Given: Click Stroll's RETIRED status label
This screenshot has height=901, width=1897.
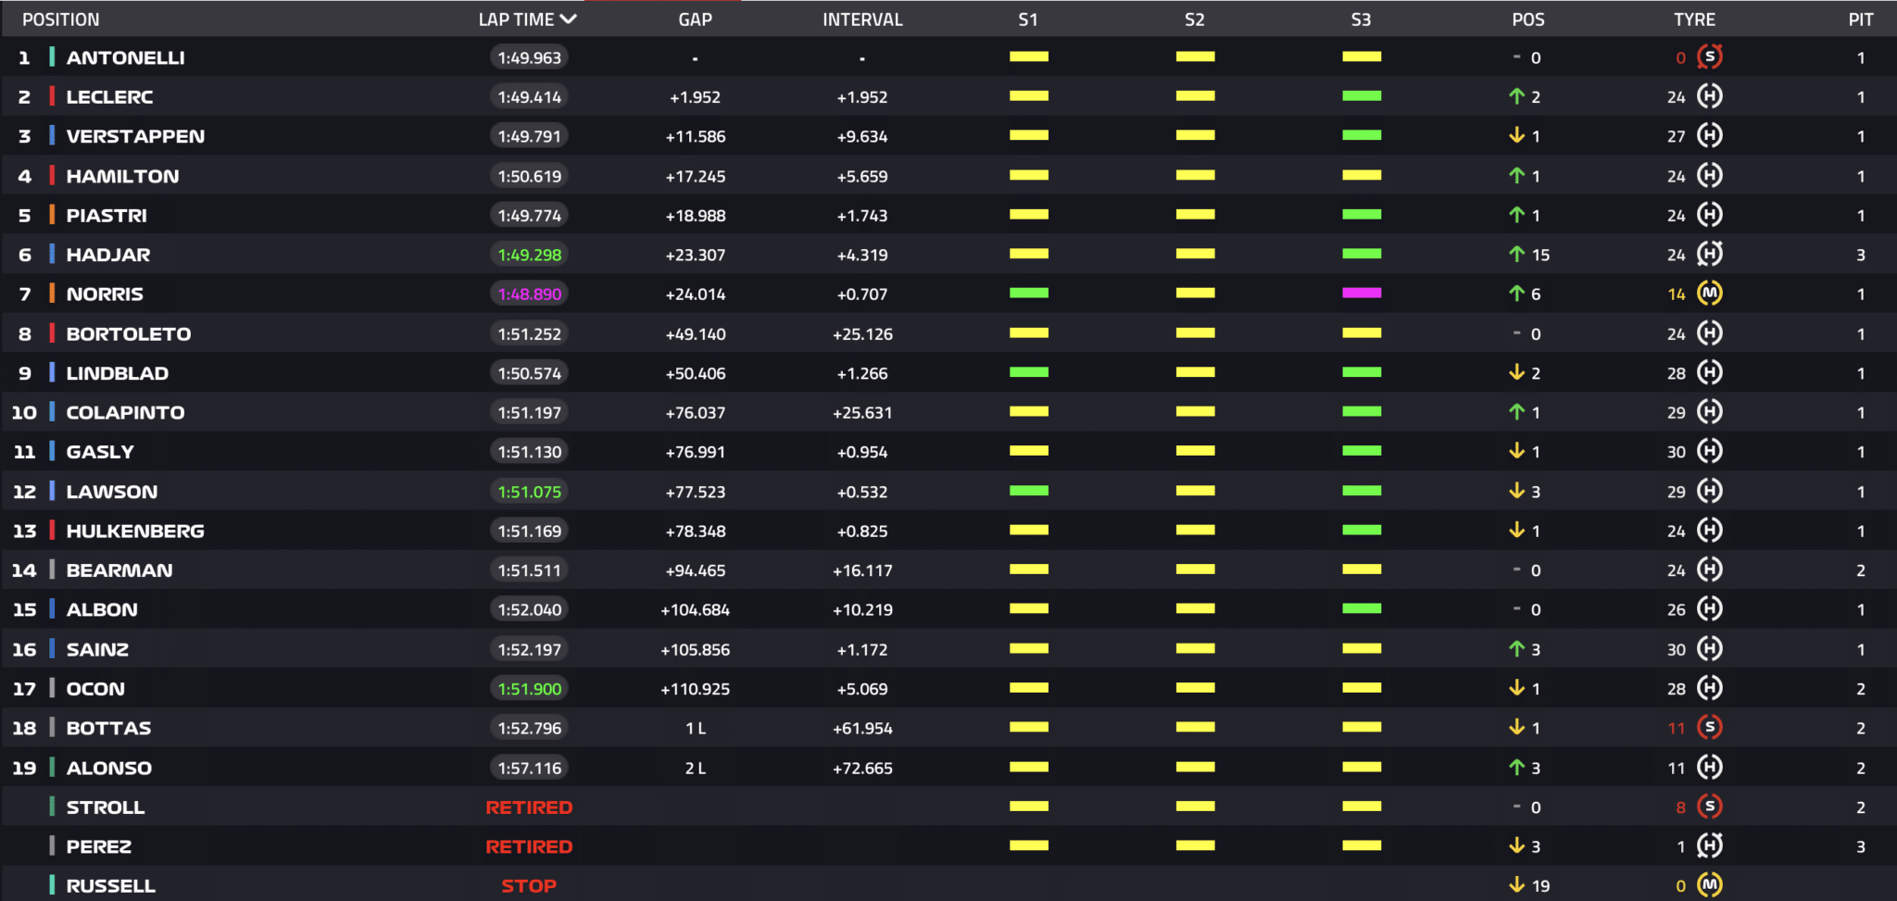Looking at the screenshot, I should pos(529,807).
